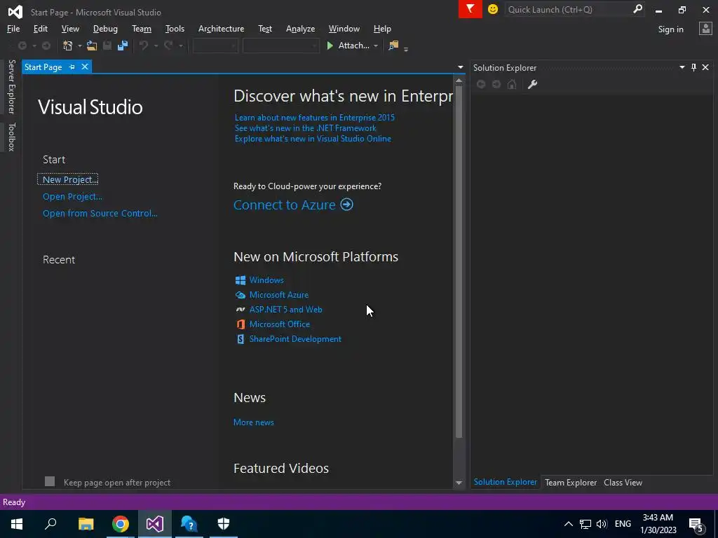The width and height of the screenshot is (718, 538).
Task: Open the New Project icon dropdown arrow
Action: [79, 46]
